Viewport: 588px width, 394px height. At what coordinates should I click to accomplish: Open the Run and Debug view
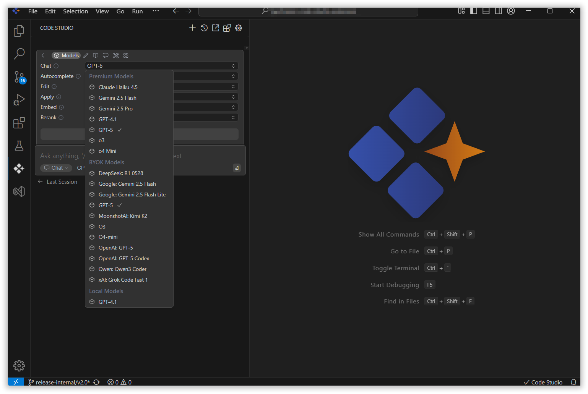pyautogui.click(x=19, y=100)
